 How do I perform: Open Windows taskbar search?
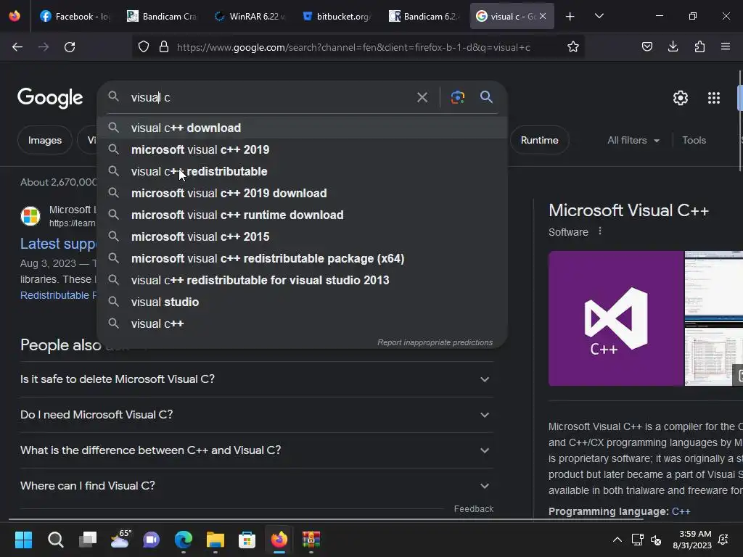[x=55, y=540]
